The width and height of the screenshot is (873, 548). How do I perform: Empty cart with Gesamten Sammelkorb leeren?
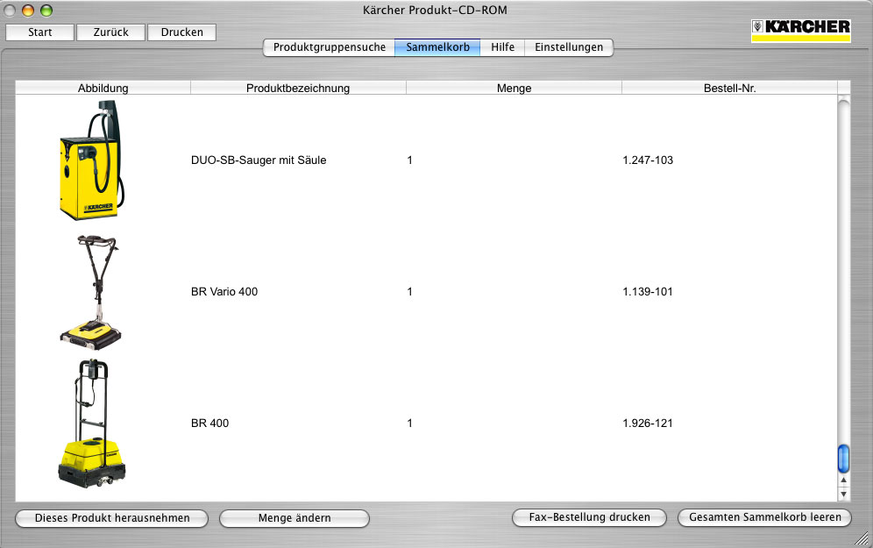pos(764,517)
